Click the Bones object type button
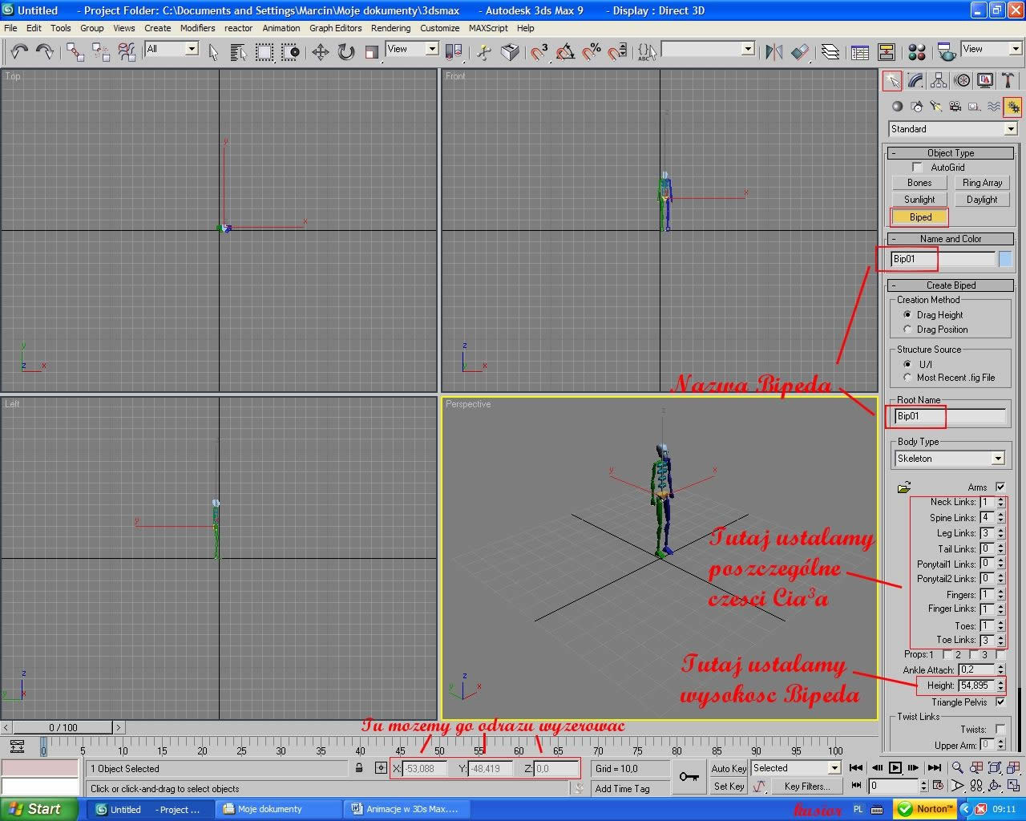The image size is (1026, 821). (919, 183)
